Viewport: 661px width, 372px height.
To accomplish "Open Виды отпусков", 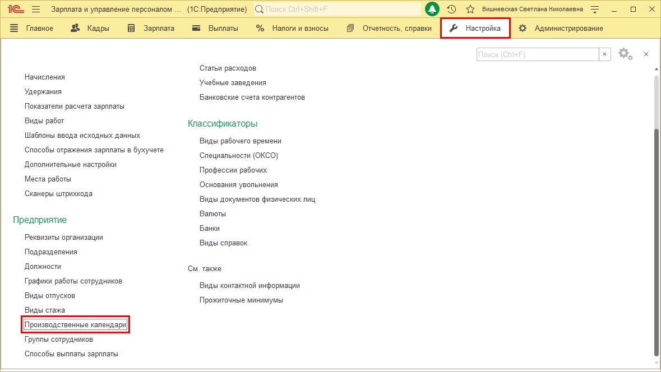I will [x=50, y=296].
